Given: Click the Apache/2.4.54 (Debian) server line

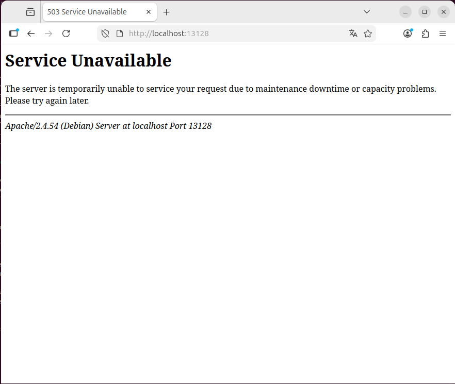Looking at the screenshot, I should pos(108,126).
